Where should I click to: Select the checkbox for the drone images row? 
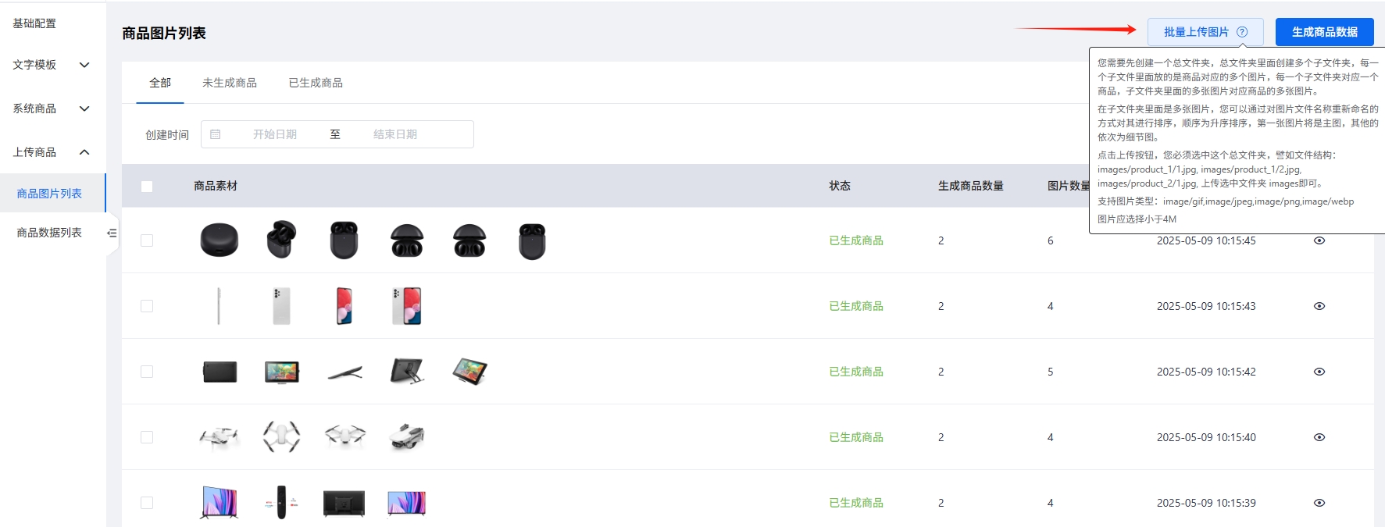[x=147, y=437]
